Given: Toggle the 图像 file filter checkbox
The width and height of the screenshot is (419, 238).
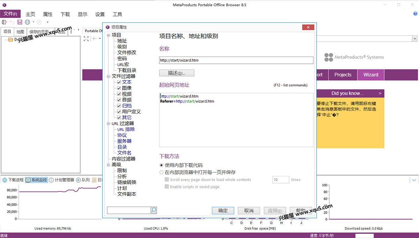Looking at the screenshot, I should click(119, 88).
